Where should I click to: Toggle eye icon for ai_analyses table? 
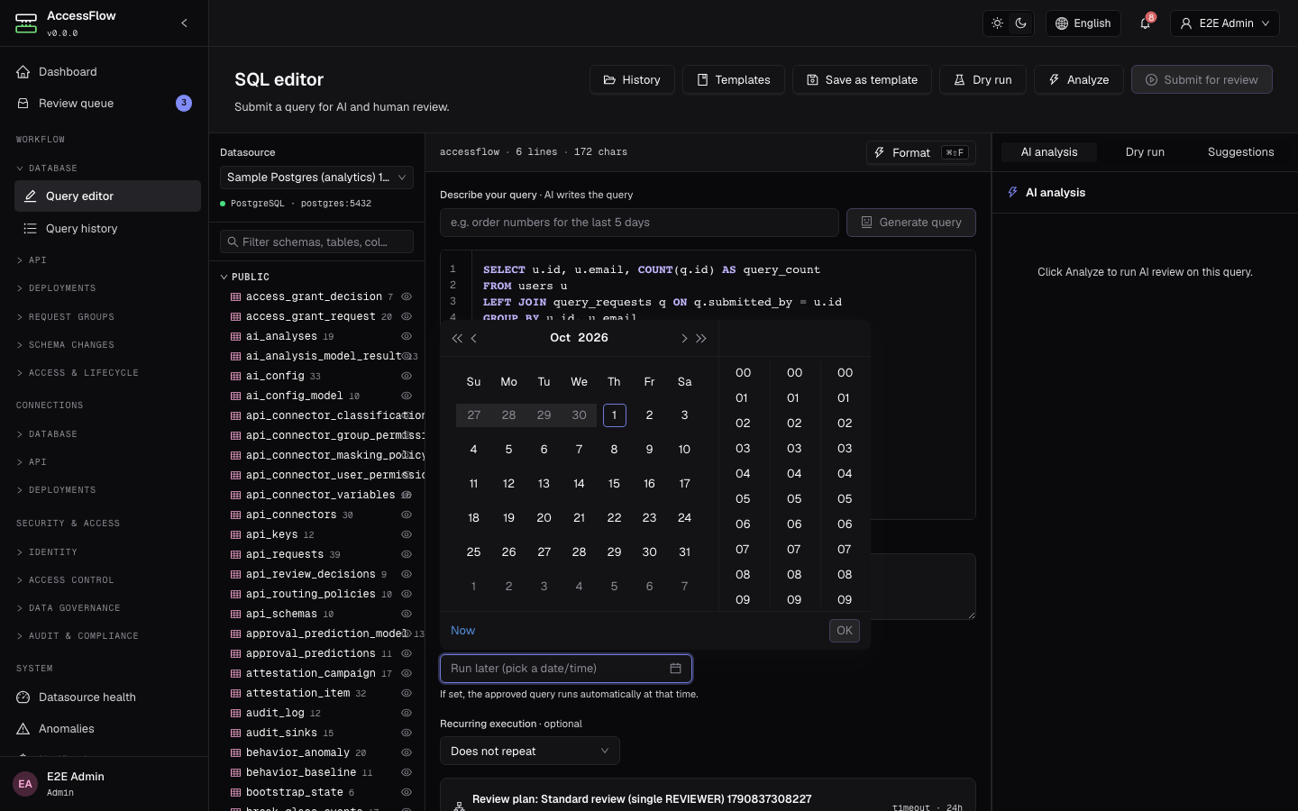coord(407,336)
